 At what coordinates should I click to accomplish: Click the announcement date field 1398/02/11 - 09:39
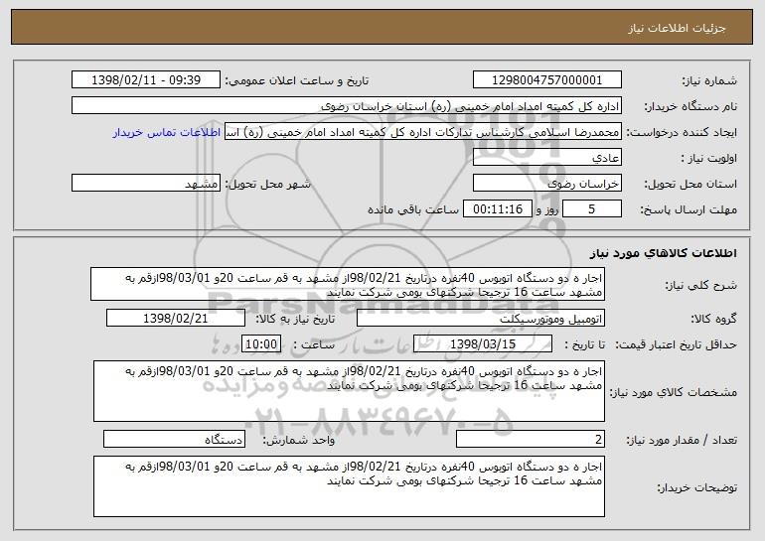tap(146, 80)
